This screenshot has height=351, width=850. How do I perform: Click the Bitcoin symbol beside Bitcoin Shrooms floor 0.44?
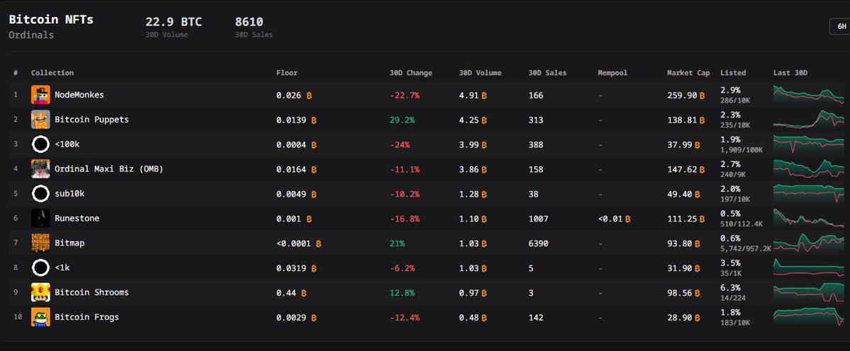pyautogui.click(x=303, y=293)
